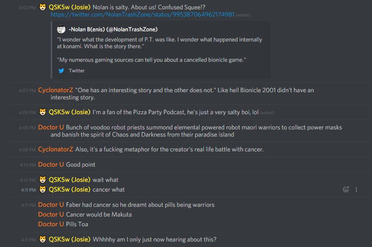Screen dimensions: 372x247
Task: Click QSKSw (Josie) cat avatar at 4:02 PM
Action: [43, 7]
